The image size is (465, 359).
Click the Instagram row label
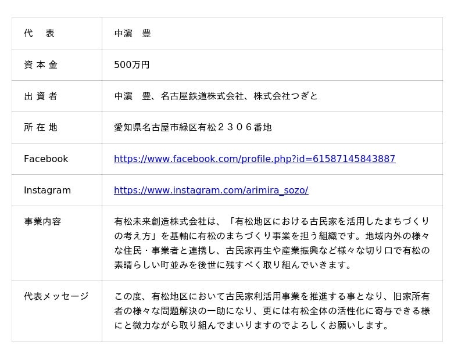[x=47, y=190]
